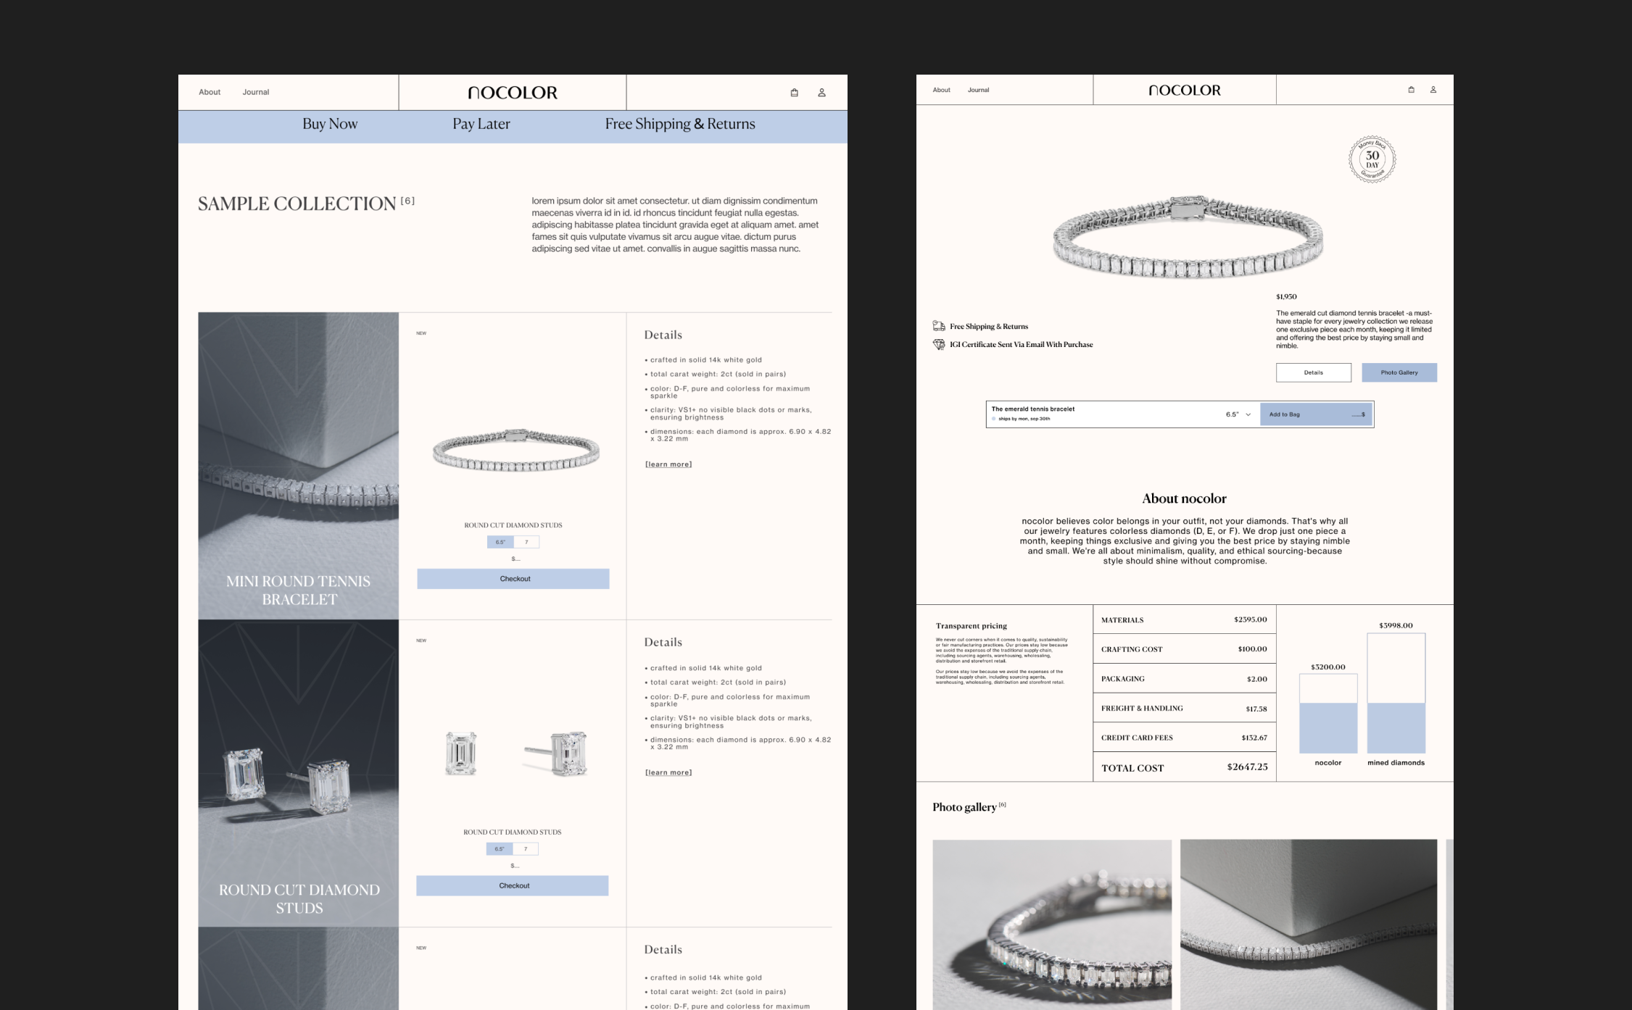Open the Journal menu item
The width and height of the screenshot is (1632, 1010).
(x=255, y=92)
